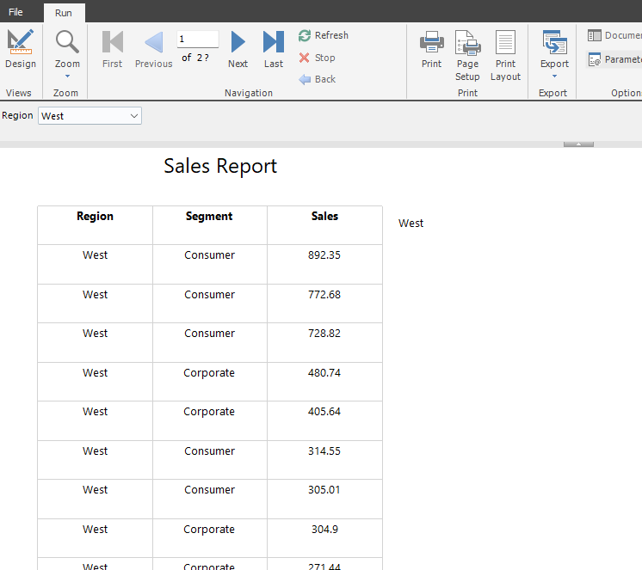
Task: Toggle Parameters pane option
Action: point(614,59)
